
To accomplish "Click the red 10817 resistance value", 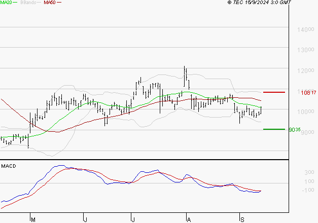I will click(308, 93).
